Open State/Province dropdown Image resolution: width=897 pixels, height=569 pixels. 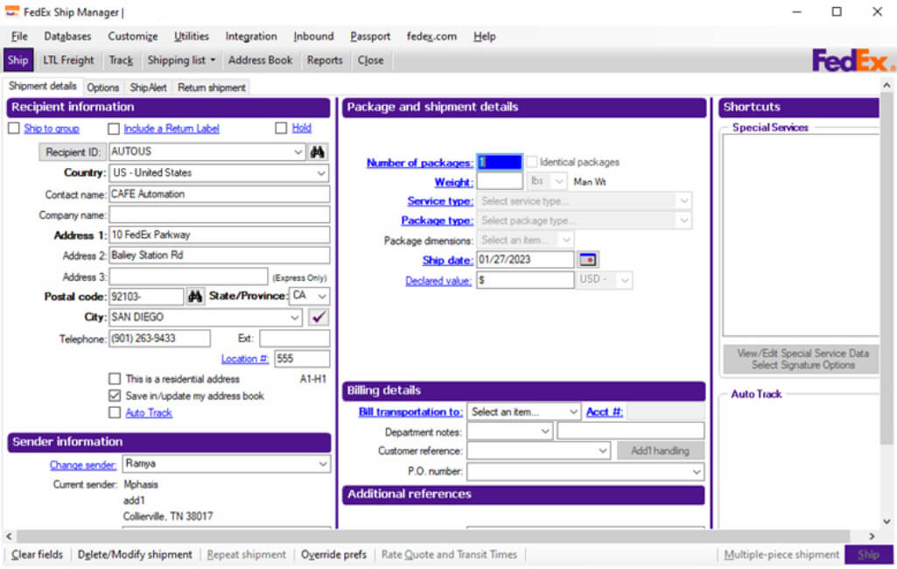tap(322, 296)
